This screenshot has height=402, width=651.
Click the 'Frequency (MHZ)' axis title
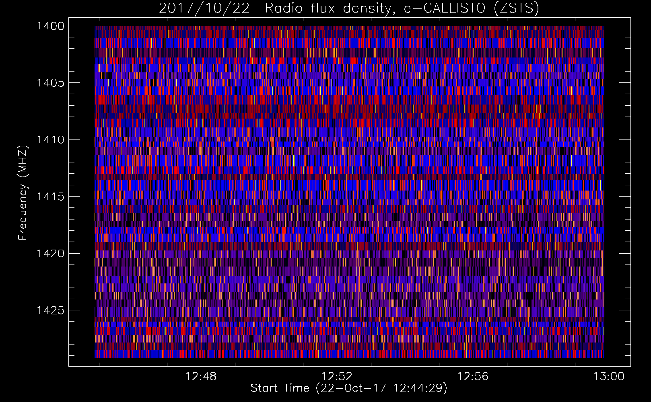23,193
